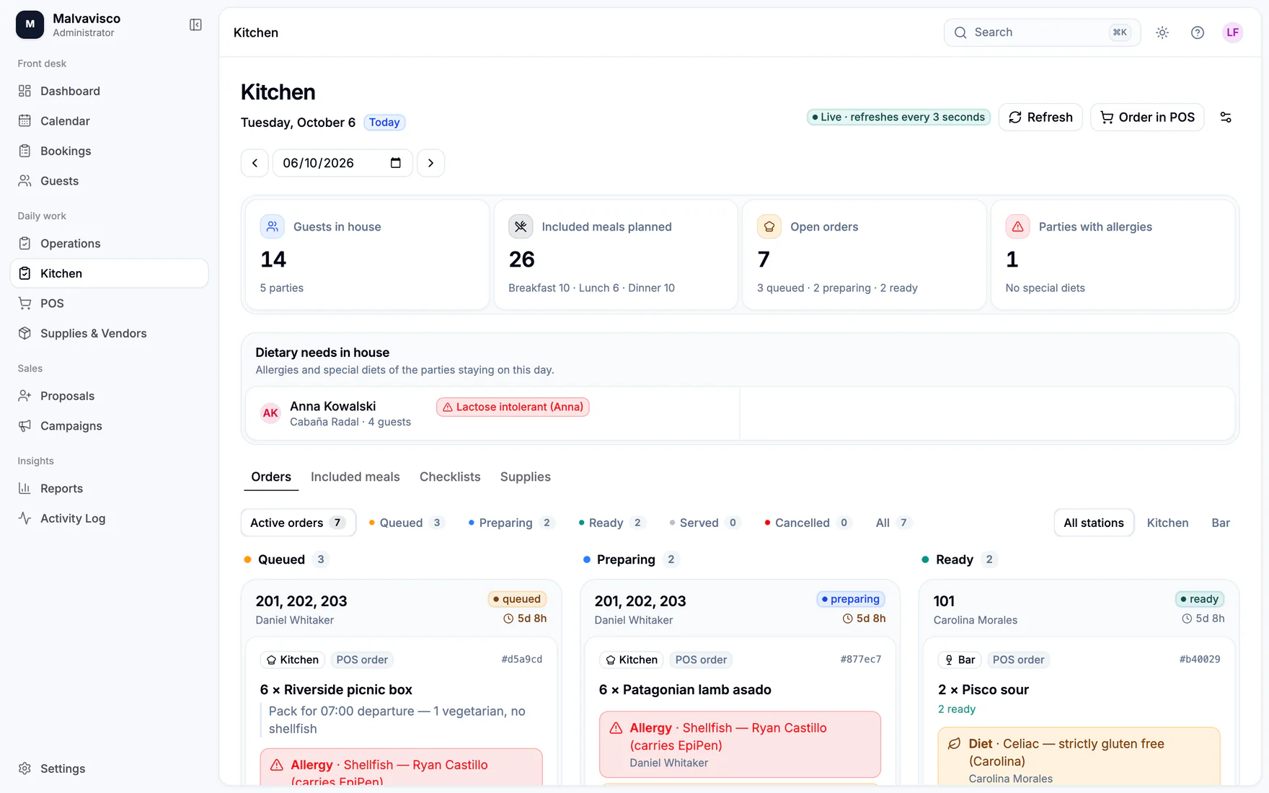Open Campaigns in the sidebar

pyautogui.click(x=110, y=426)
